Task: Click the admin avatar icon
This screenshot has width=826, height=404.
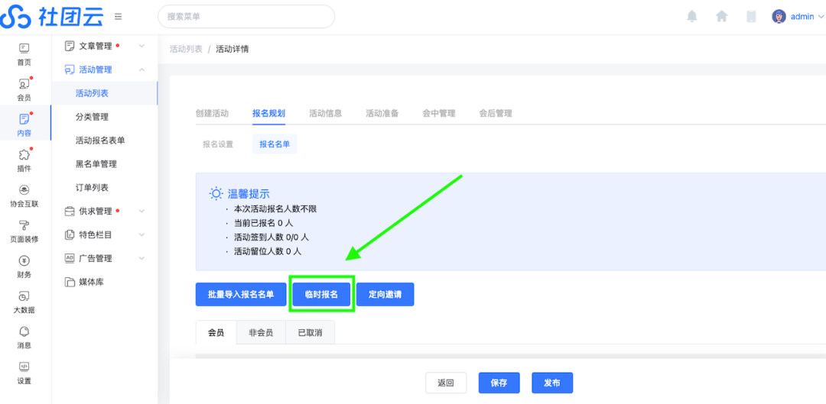Action: coord(779,16)
